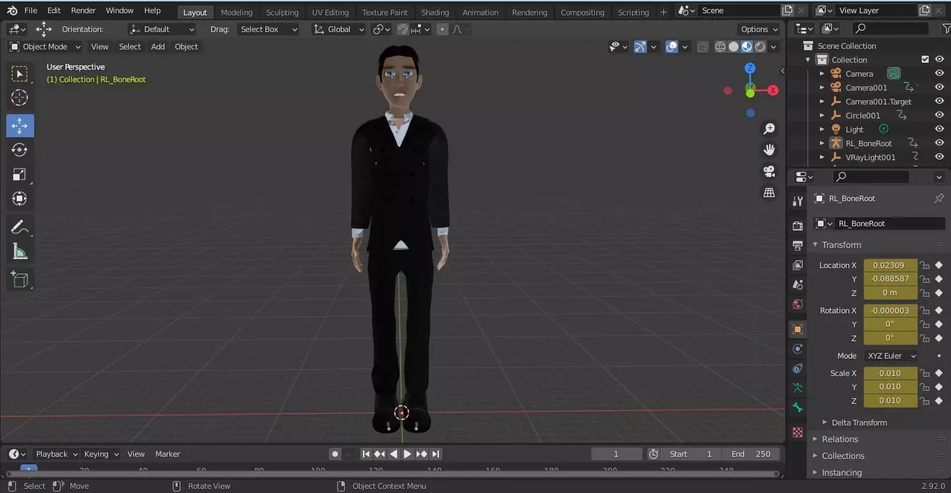This screenshot has height=493, width=951.
Task: Open Options dropdown in header
Action: tap(759, 29)
